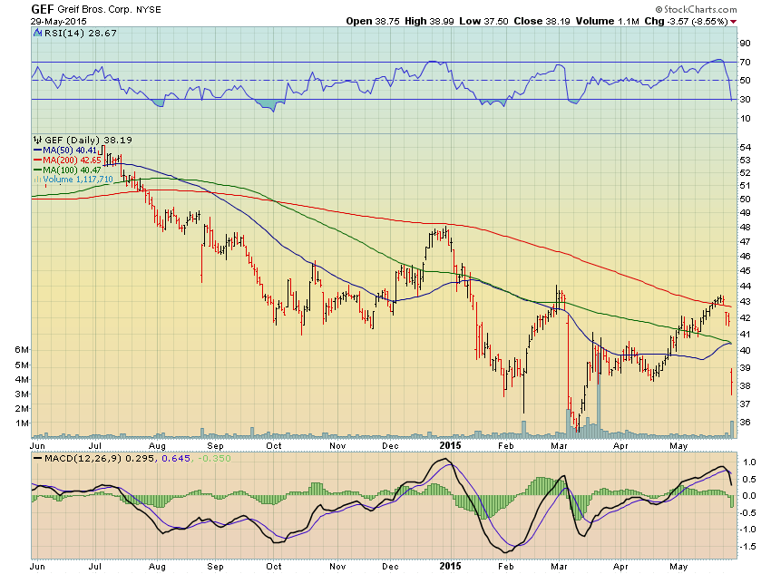Screen dimensions: 771x574
Task: Click the date 29-May-2015
Action: click(59, 22)
